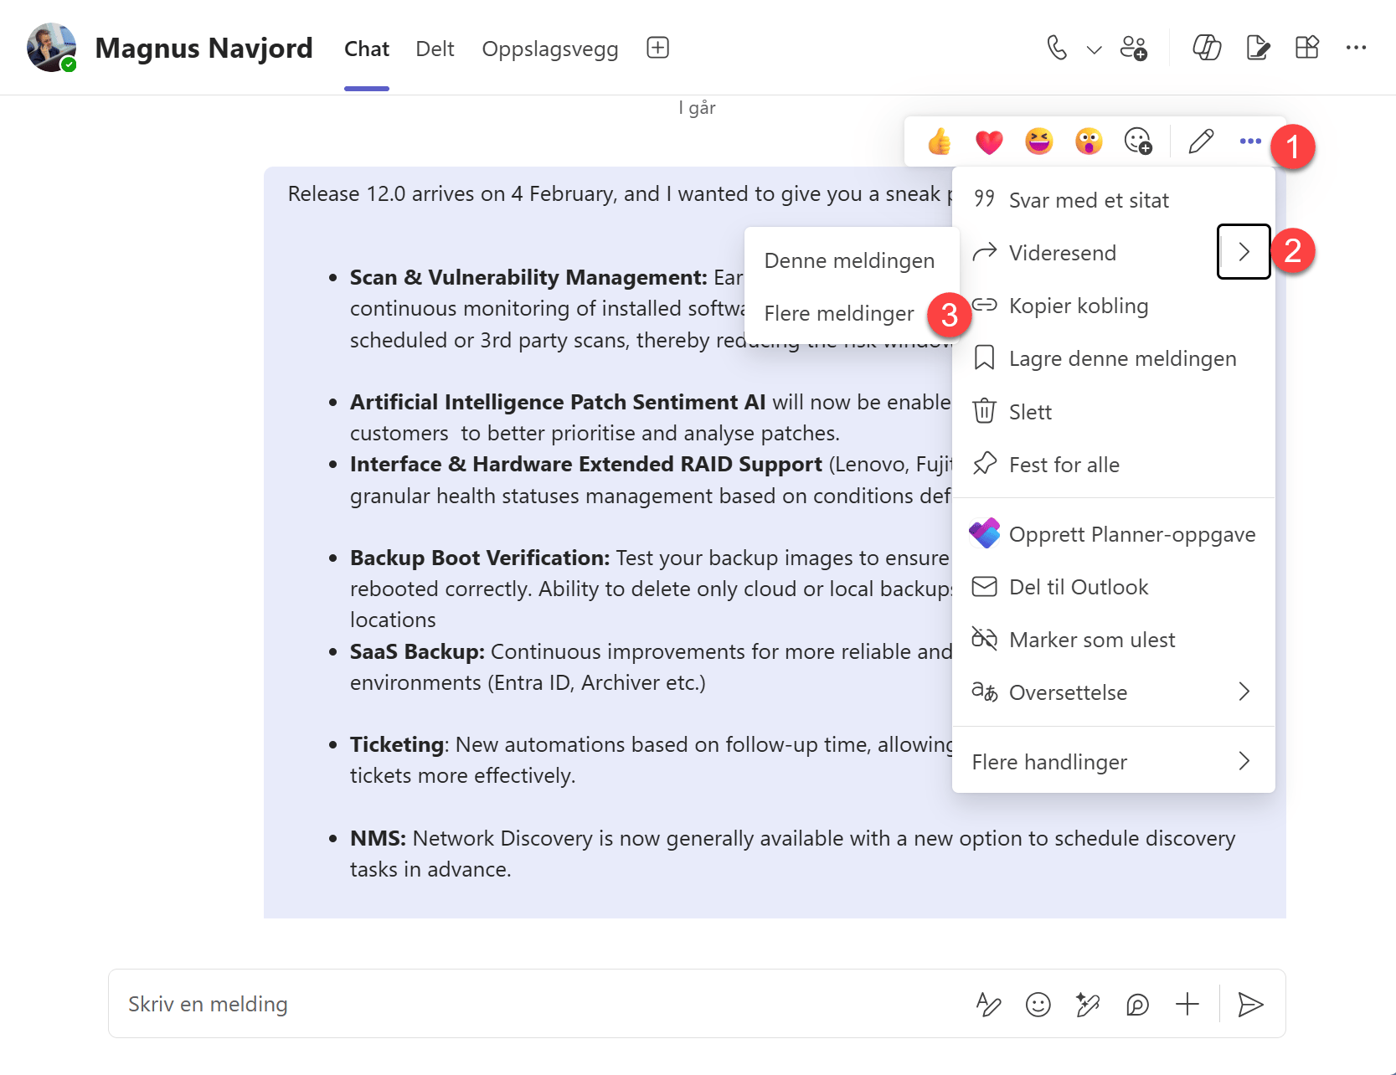
Task: Choose Flere meldinger in the submenu
Action: 839,313
